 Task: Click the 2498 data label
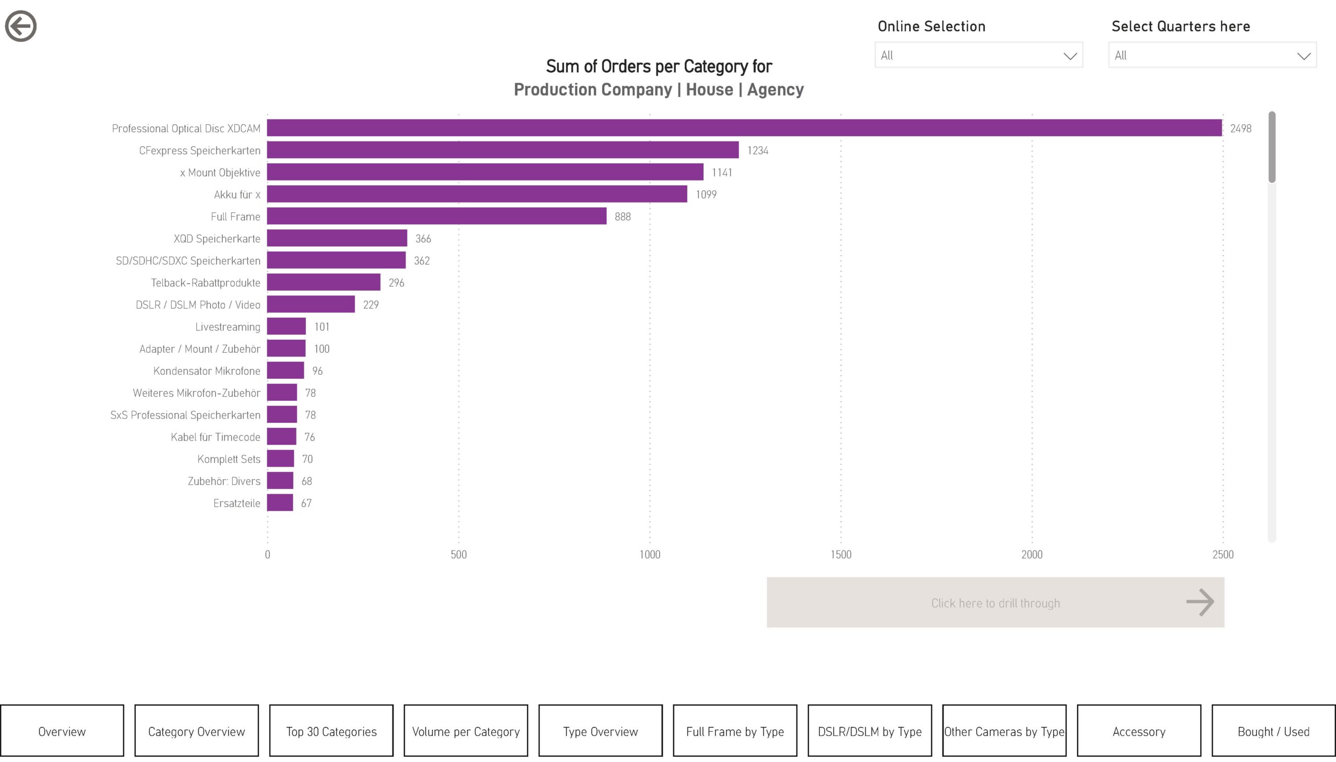coord(1240,128)
